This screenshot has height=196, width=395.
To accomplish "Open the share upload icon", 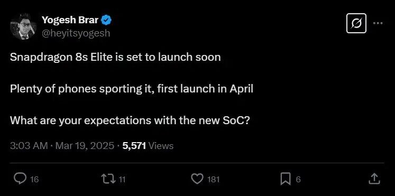I will [374, 179].
